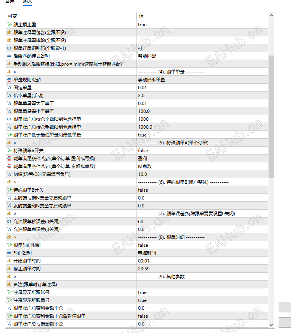
Task: Edit the empty value of 备注(跟单时订单注释)
Action: click(202, 284)
